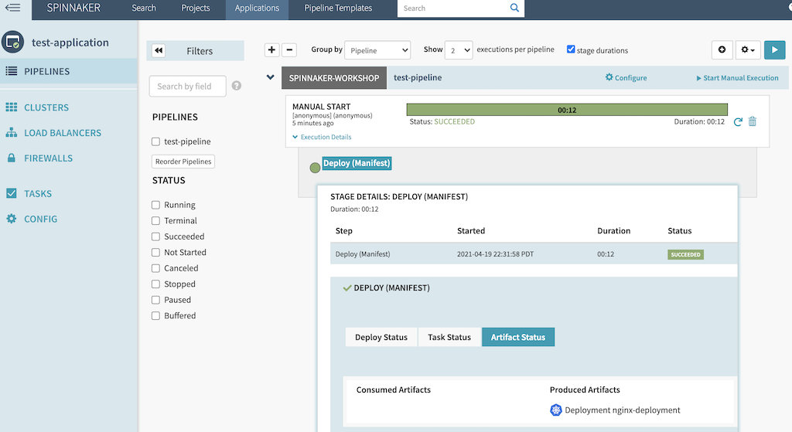Open LOAD BALANCERS section in sidebar
792x432 pixels.
(63, 133)
